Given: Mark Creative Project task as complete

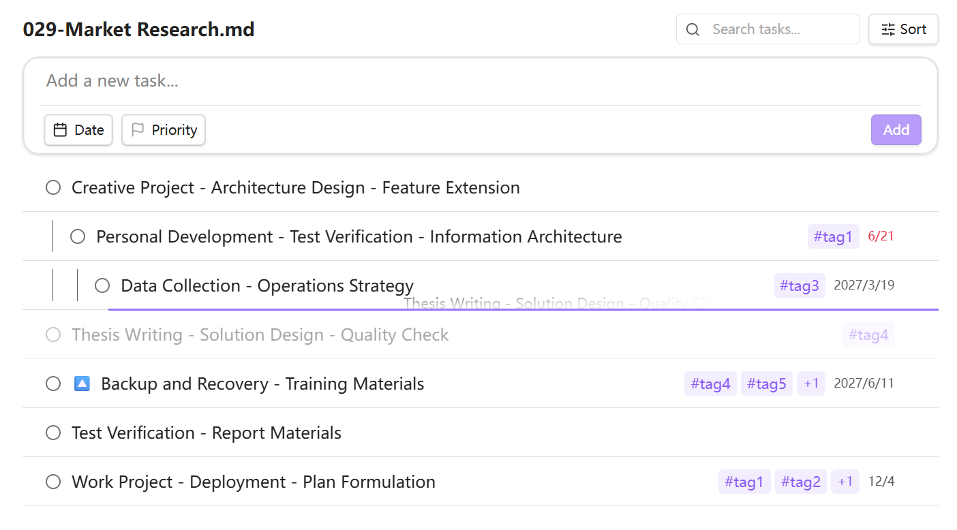Looking at the screenshot, I should click(53, 187).
